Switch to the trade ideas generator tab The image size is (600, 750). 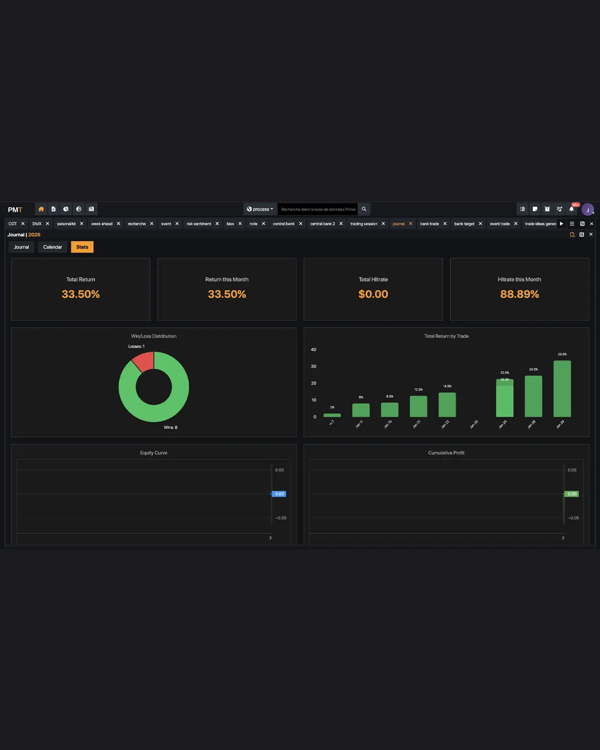[x=541, y=224]
